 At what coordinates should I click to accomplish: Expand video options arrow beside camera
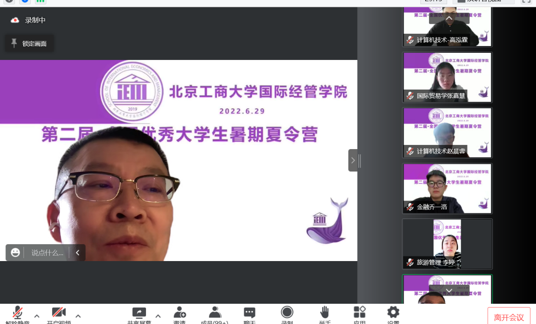[78, 316]
